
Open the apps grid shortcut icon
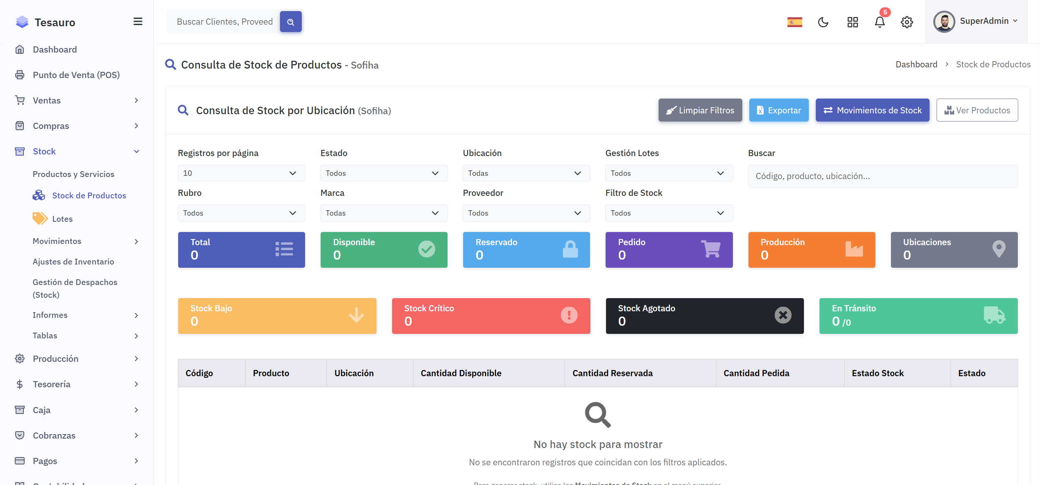[x=852, y=22]
